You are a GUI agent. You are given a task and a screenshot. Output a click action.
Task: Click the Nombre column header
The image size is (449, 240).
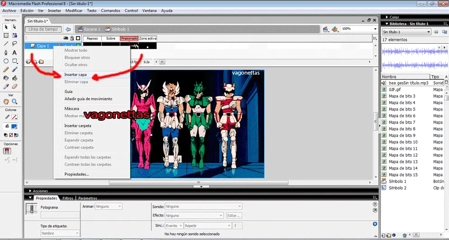click(406, 77)
